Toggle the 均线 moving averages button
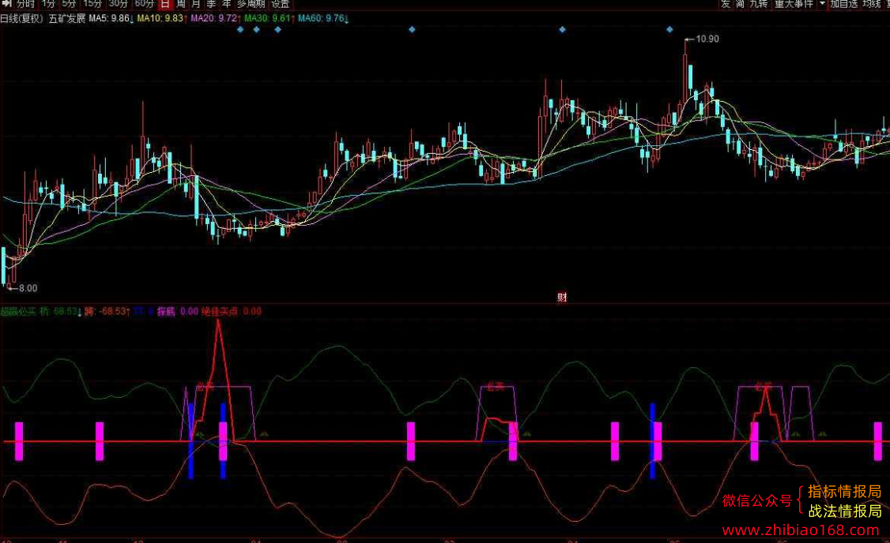Screen dimensions: 890x543 click(x=872, y=3)
